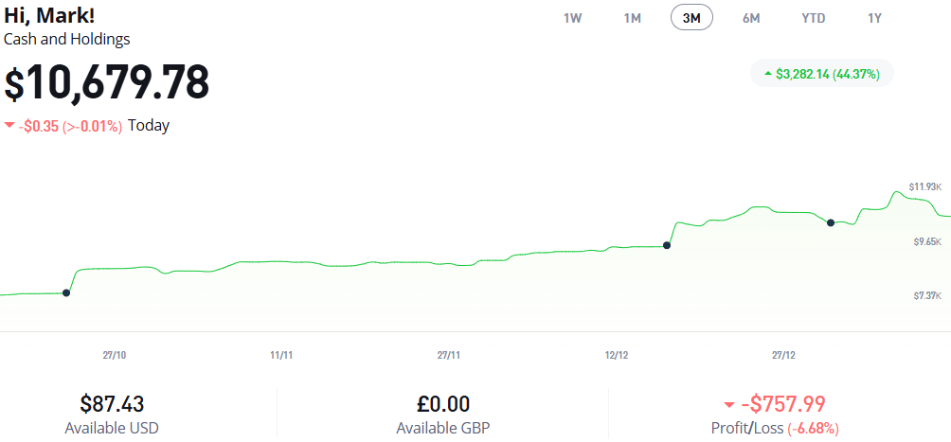The height and width of the screenshot is (442, 951).
Task: Click the 27/11 date label on chart axis
Action: (x=449, y=355)
